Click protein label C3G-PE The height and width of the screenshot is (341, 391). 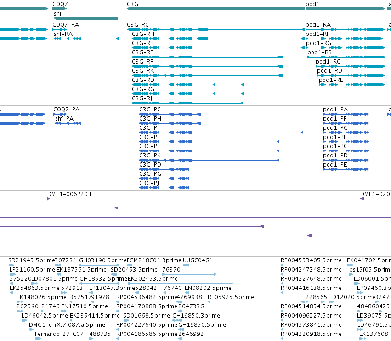(150, 137)
